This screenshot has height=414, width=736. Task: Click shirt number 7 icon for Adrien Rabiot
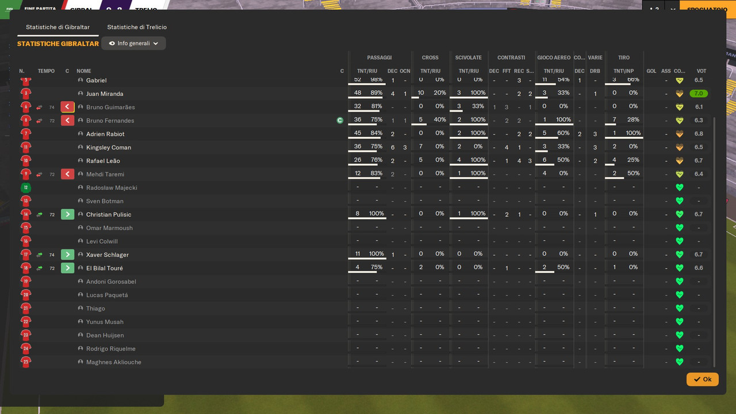[x=25, y=134]
